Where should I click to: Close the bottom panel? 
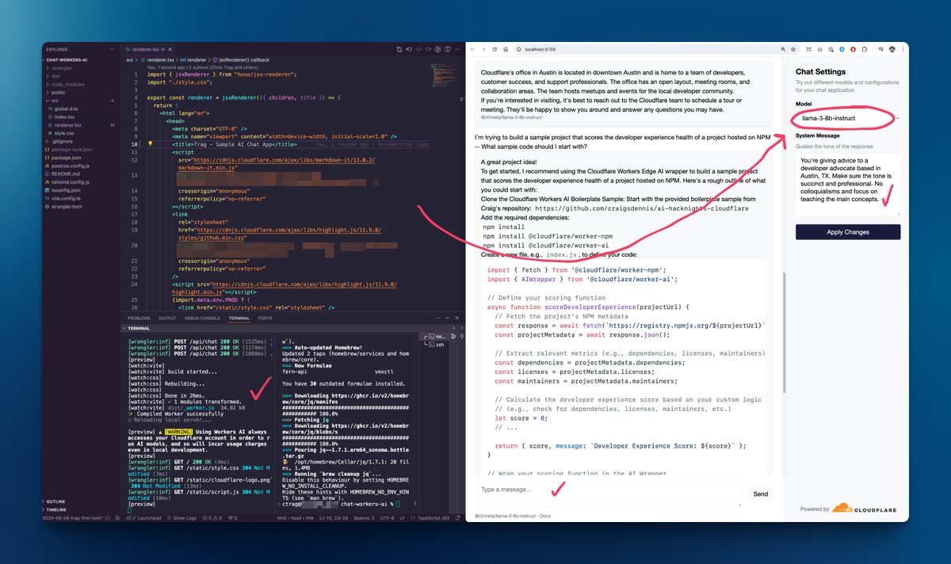click(457, 318)
